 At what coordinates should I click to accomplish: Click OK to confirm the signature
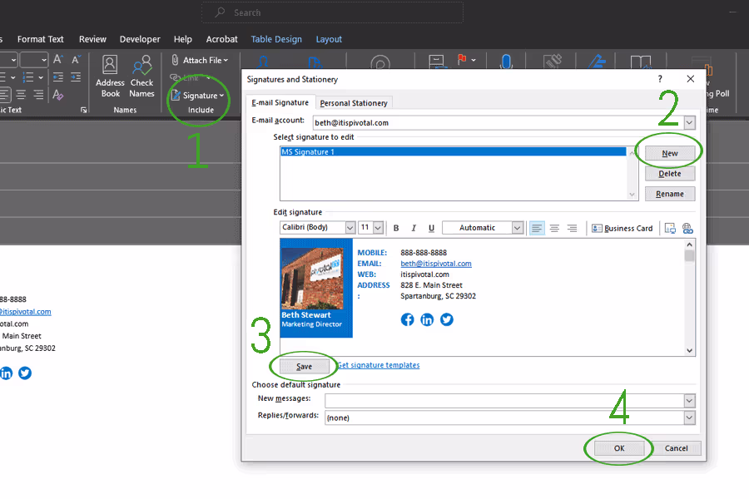pos(619,448)
